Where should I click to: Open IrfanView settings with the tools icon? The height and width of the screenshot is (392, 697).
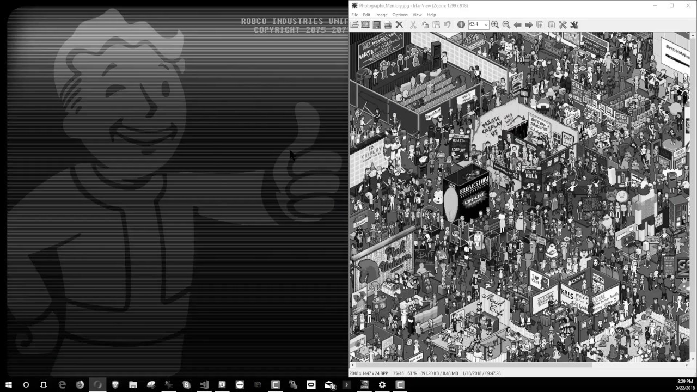click(563, 24)
